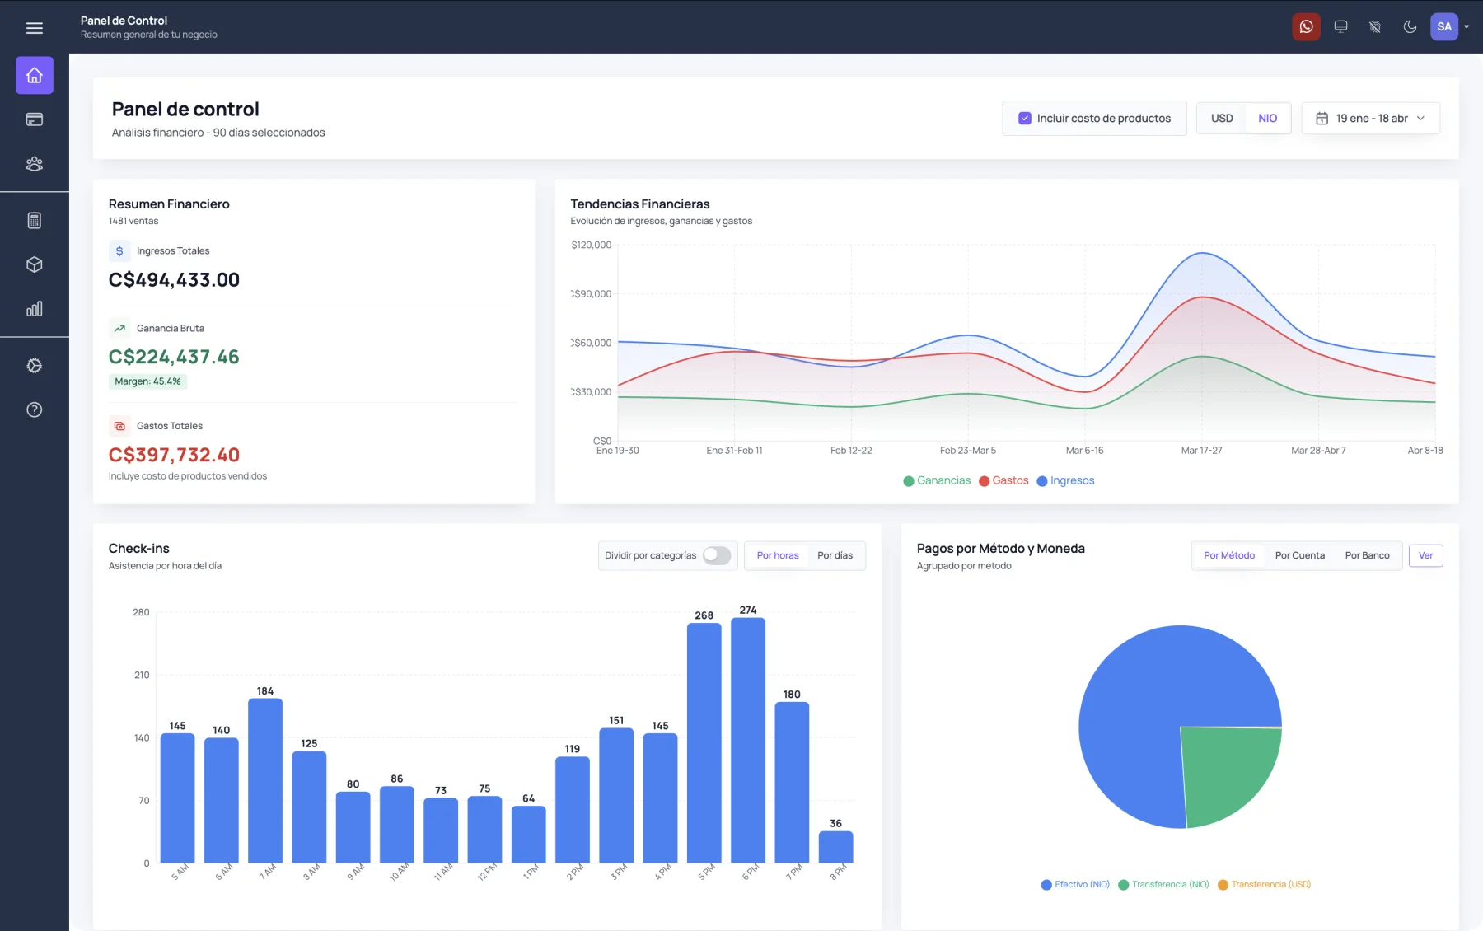Image resolution: width=1483 pixels, height=931 pixels.
Task: Open the settings gear sidebar icon
Action: click(35, 365)
